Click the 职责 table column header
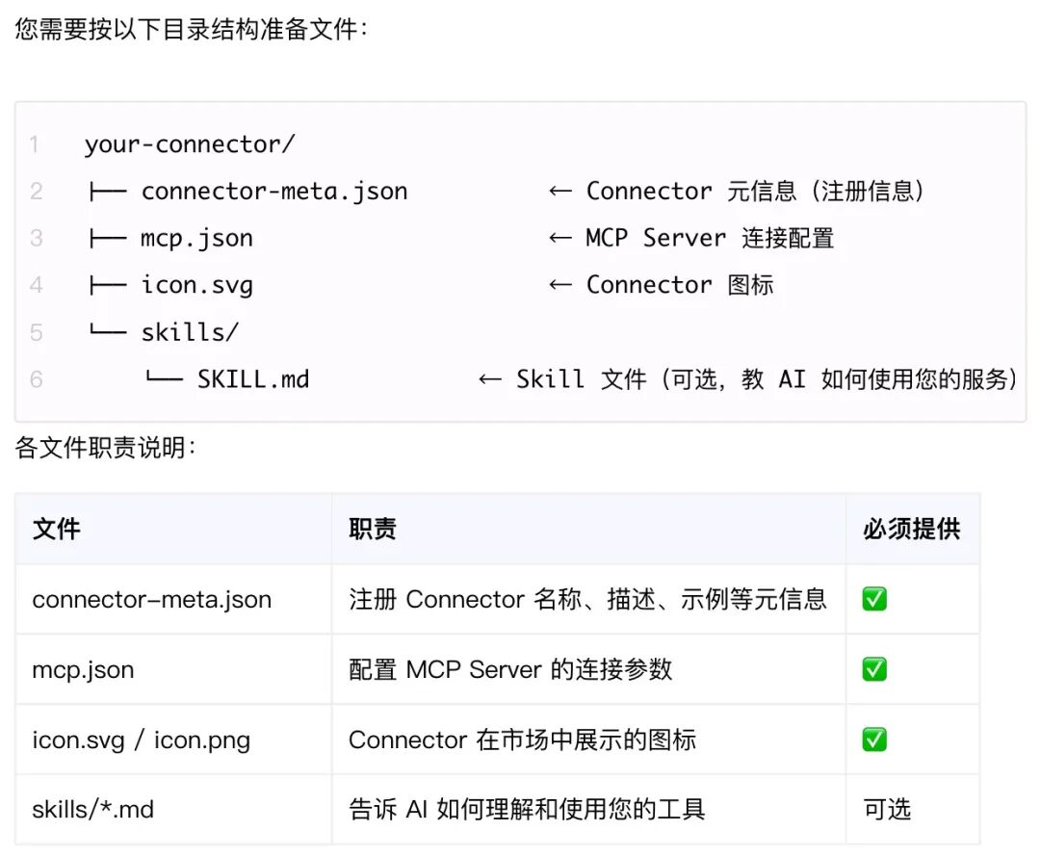1040x857 pixels. [x=373, y=530]
